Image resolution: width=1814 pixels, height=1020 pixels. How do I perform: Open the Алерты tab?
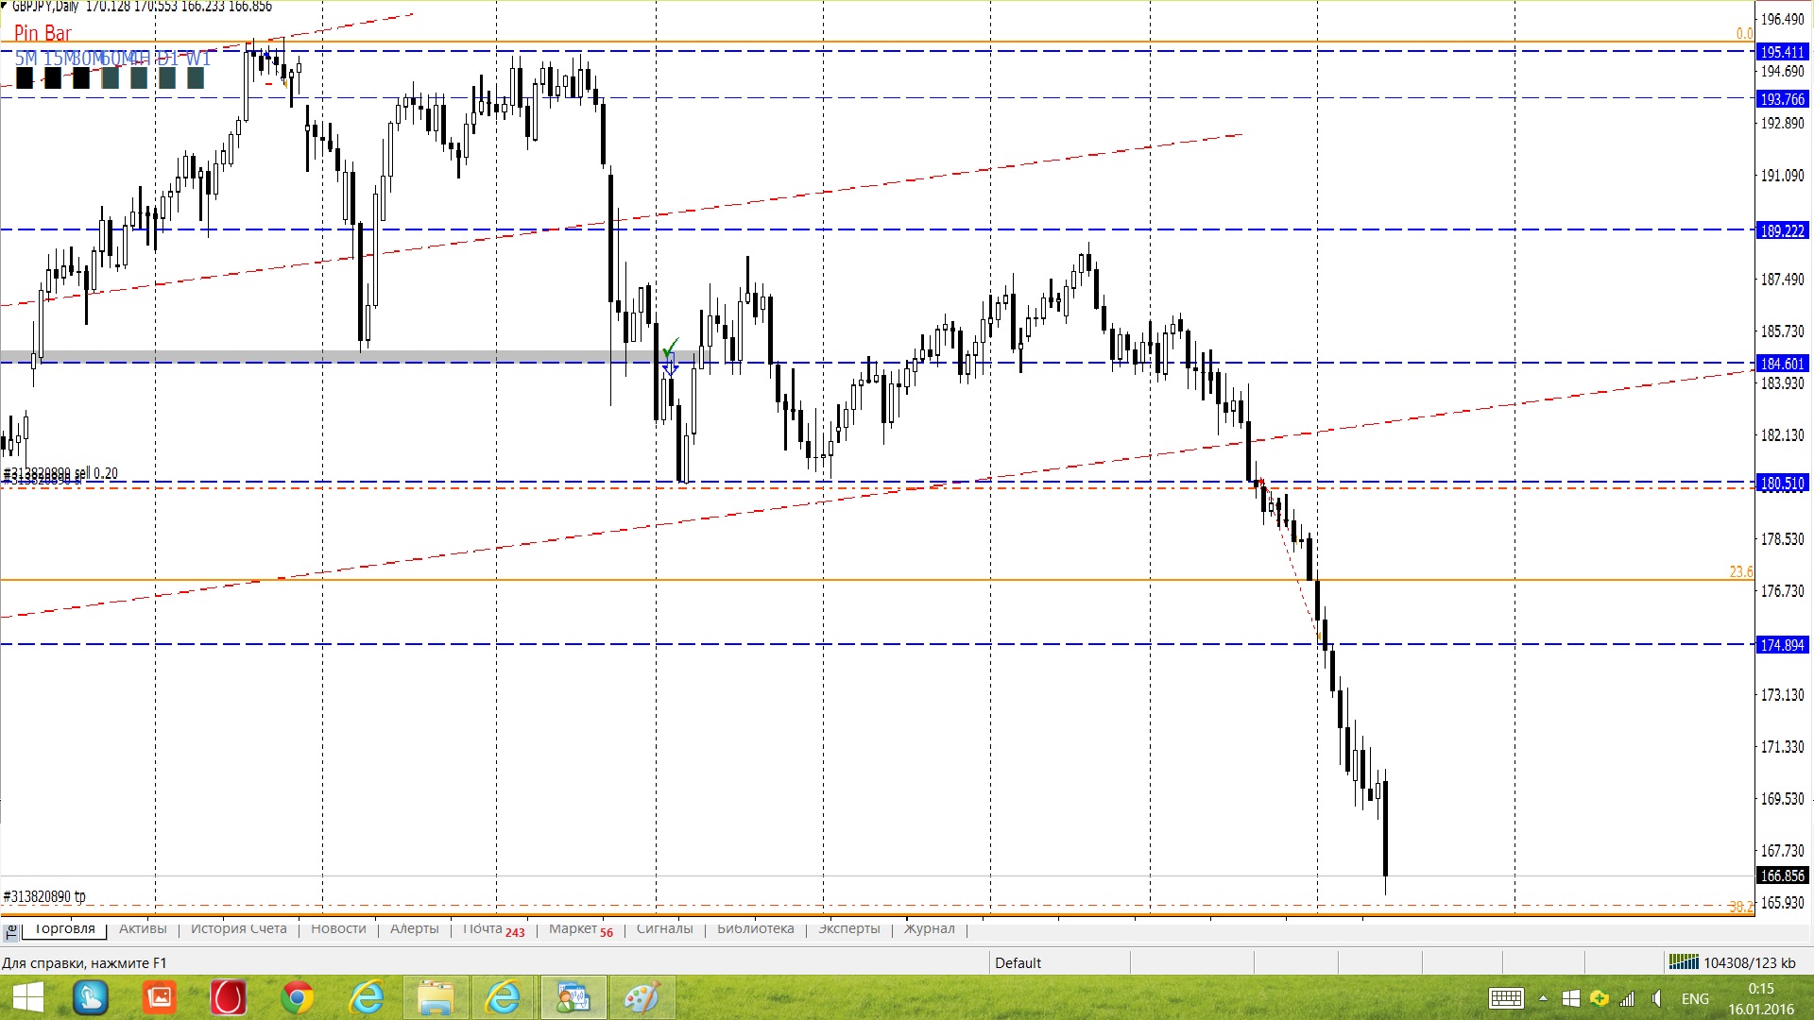414,928
